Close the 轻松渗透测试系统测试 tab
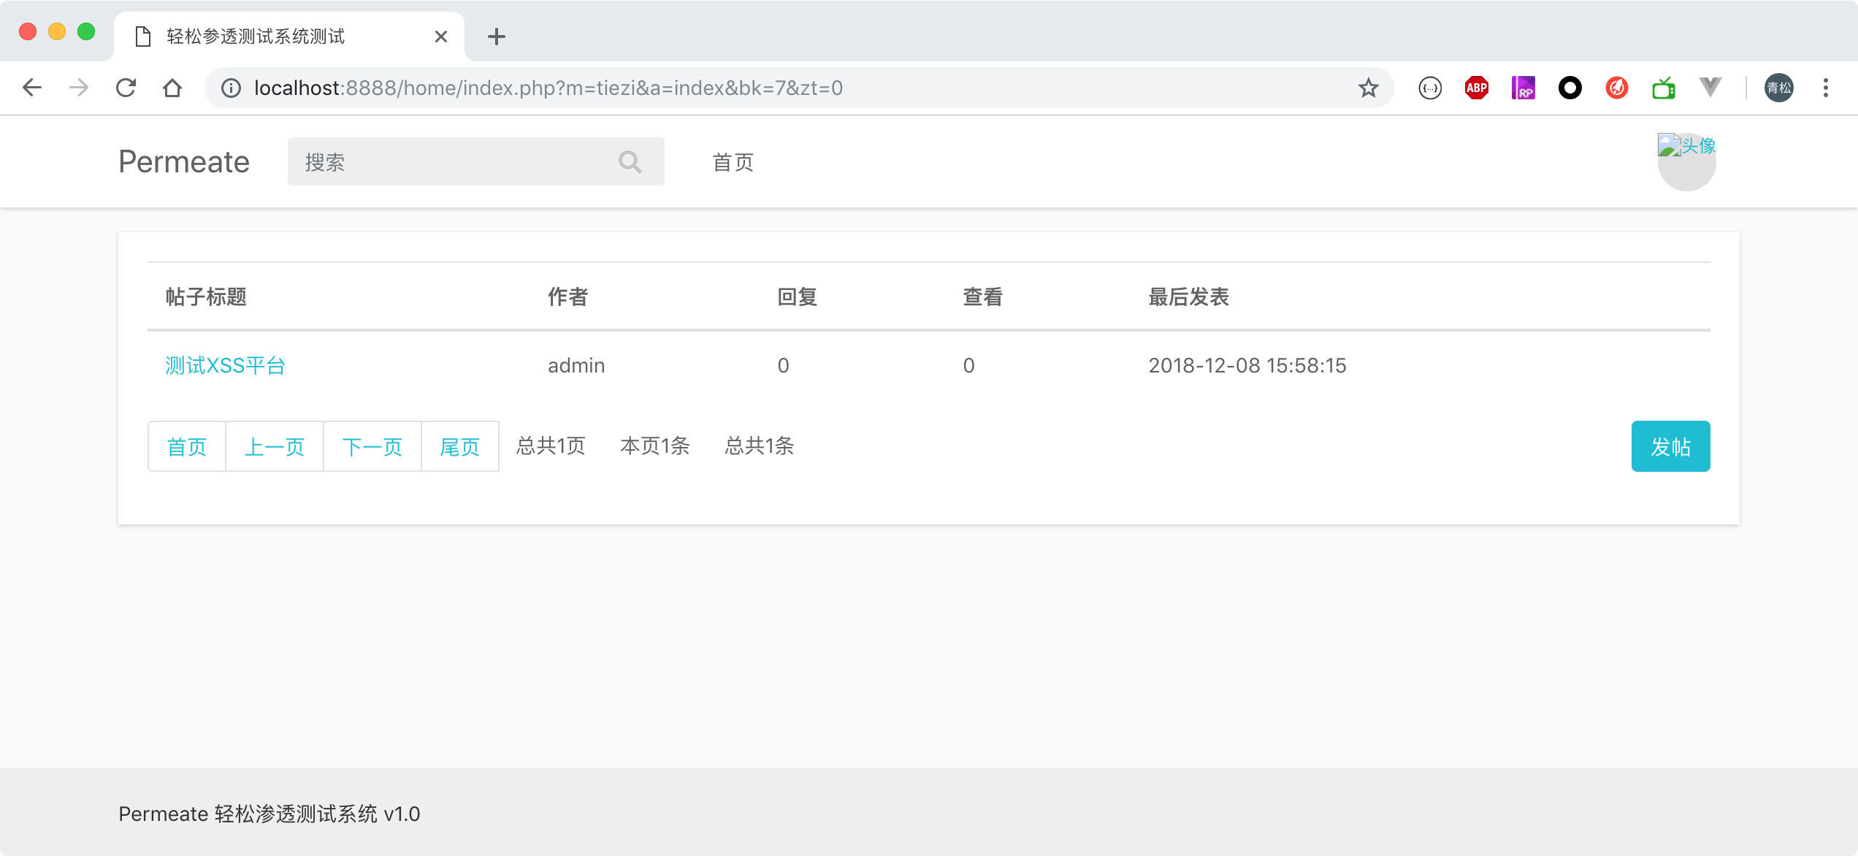Viewport: 1858px width, 856px height. (x=440, y=37)
